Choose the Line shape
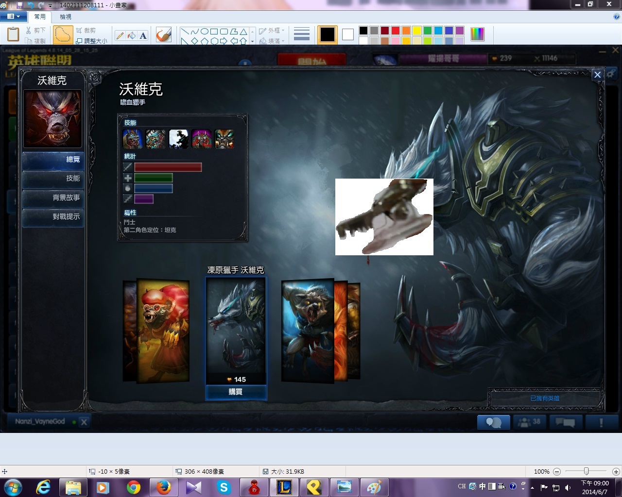 185,32
